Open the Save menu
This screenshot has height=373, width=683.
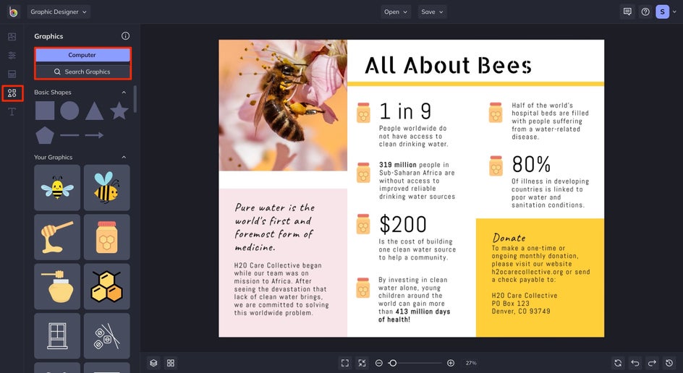[432, 12]
